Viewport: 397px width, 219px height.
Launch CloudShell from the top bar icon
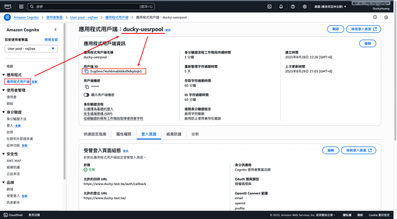click(269, 7)
